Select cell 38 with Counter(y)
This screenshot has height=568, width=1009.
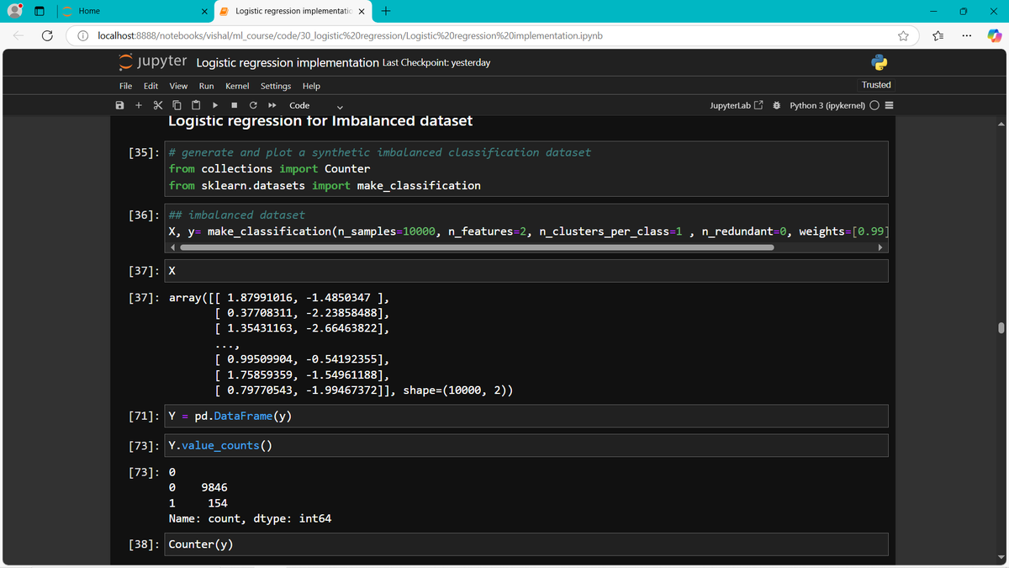point(526,544)
